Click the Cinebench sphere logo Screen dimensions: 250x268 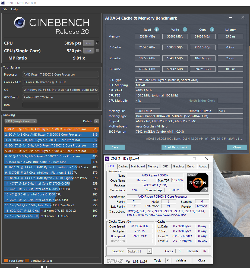pyautogui.click(x=20, y=22)
